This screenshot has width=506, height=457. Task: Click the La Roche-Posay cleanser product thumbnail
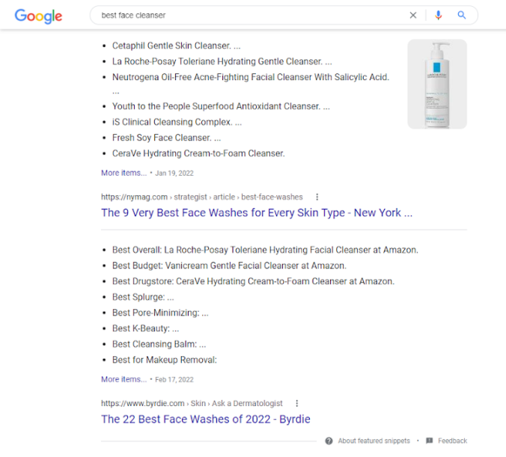click(437, 84)
